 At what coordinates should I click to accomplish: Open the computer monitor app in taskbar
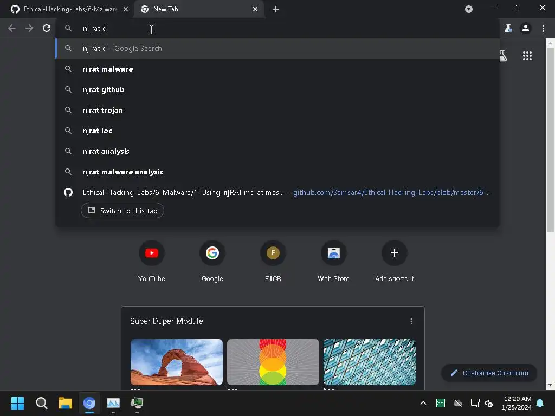click(x=137, y=403)
